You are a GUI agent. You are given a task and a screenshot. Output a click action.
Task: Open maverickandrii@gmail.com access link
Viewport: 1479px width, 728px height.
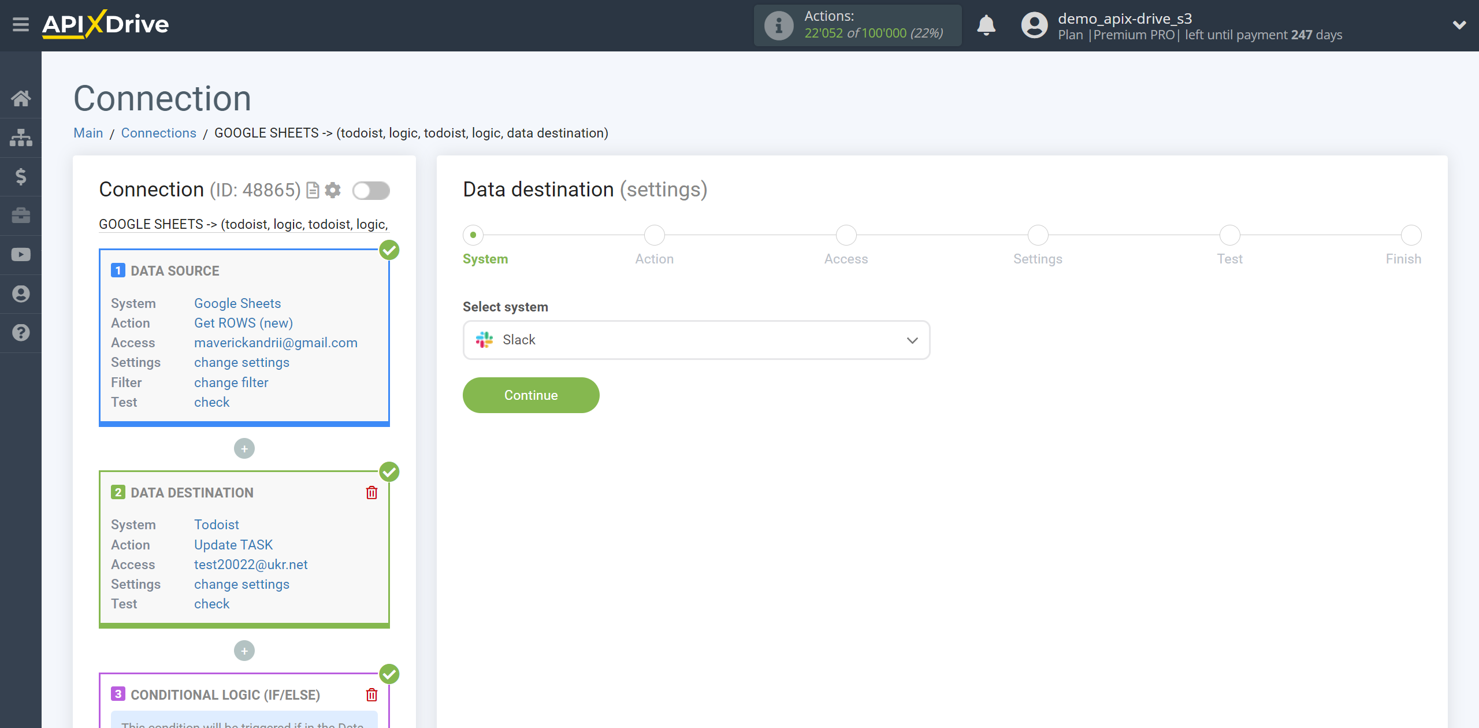276,343
